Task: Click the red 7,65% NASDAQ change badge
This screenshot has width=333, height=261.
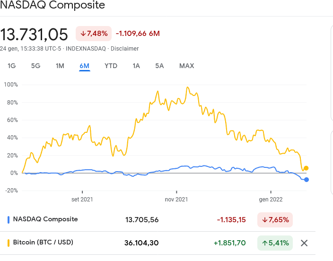Action: pyautogui.click(x=275, y=220)
